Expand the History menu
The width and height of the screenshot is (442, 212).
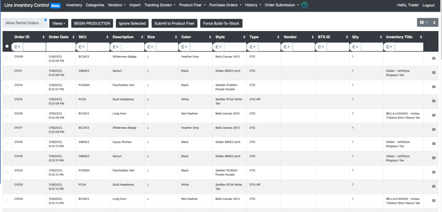pos(253,5)
